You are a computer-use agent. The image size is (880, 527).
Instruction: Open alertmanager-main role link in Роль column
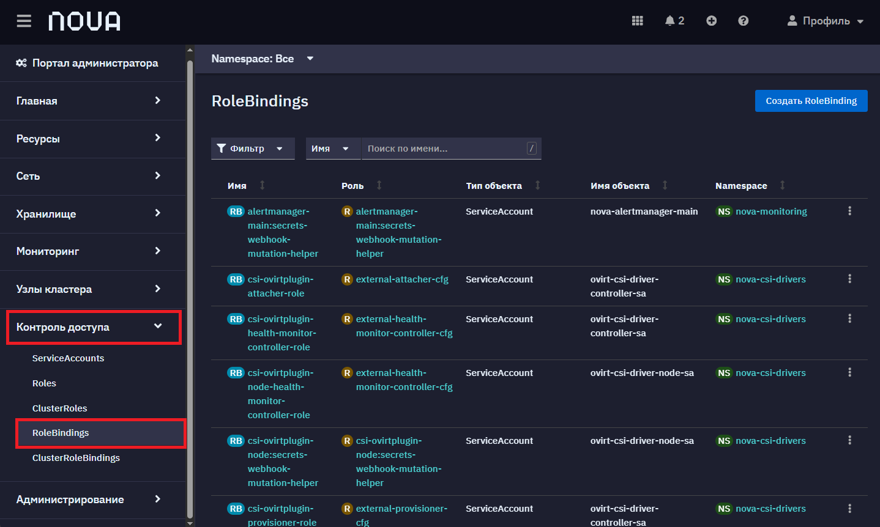tap(398, 232)
